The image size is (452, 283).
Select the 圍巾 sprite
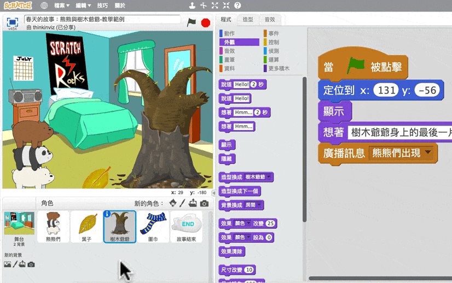pyautogui.click(x=153, y=227)
